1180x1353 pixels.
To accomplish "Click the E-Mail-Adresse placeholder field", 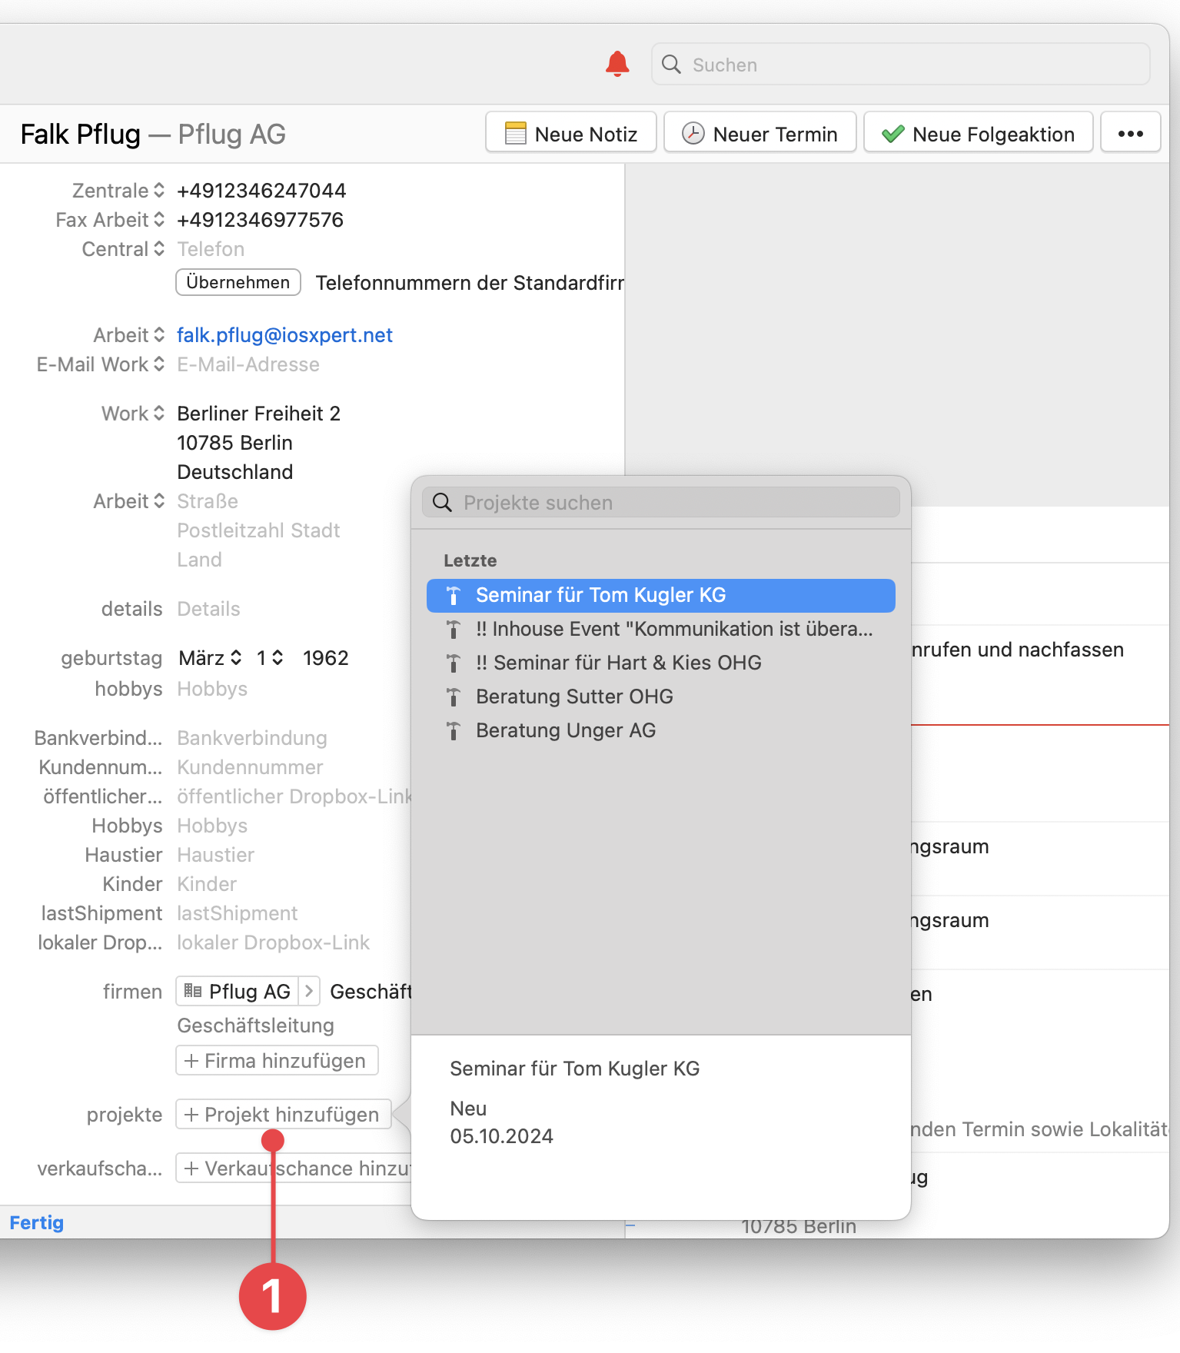I will [248, 364].
